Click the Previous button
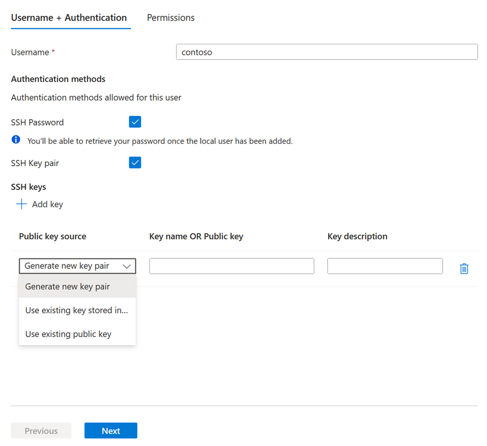The width and height of the screenshot is (487, 446). tap(41, 430)
